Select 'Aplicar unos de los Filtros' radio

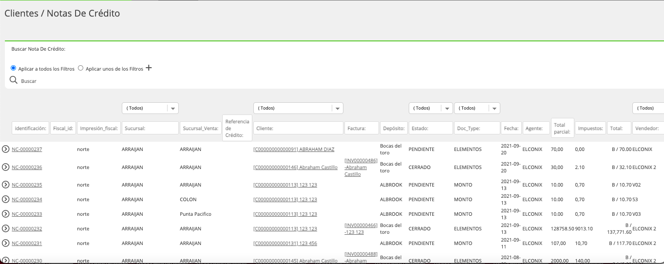pyautogui.click(x=81, y=68)
